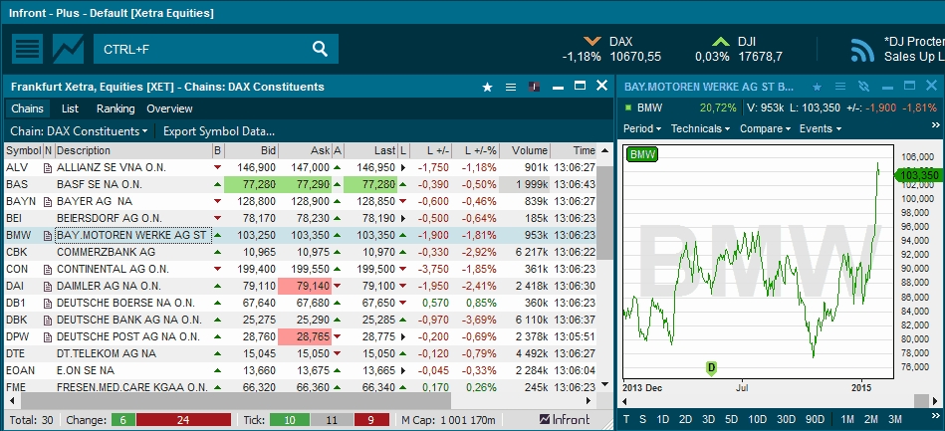Open the Xetra Equities window menu icon
This screenshot has height=431, width=945.
[x=511, y=87]
